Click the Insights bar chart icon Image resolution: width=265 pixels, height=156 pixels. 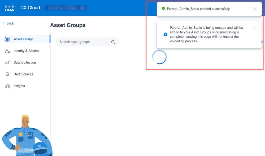point(7,86)
